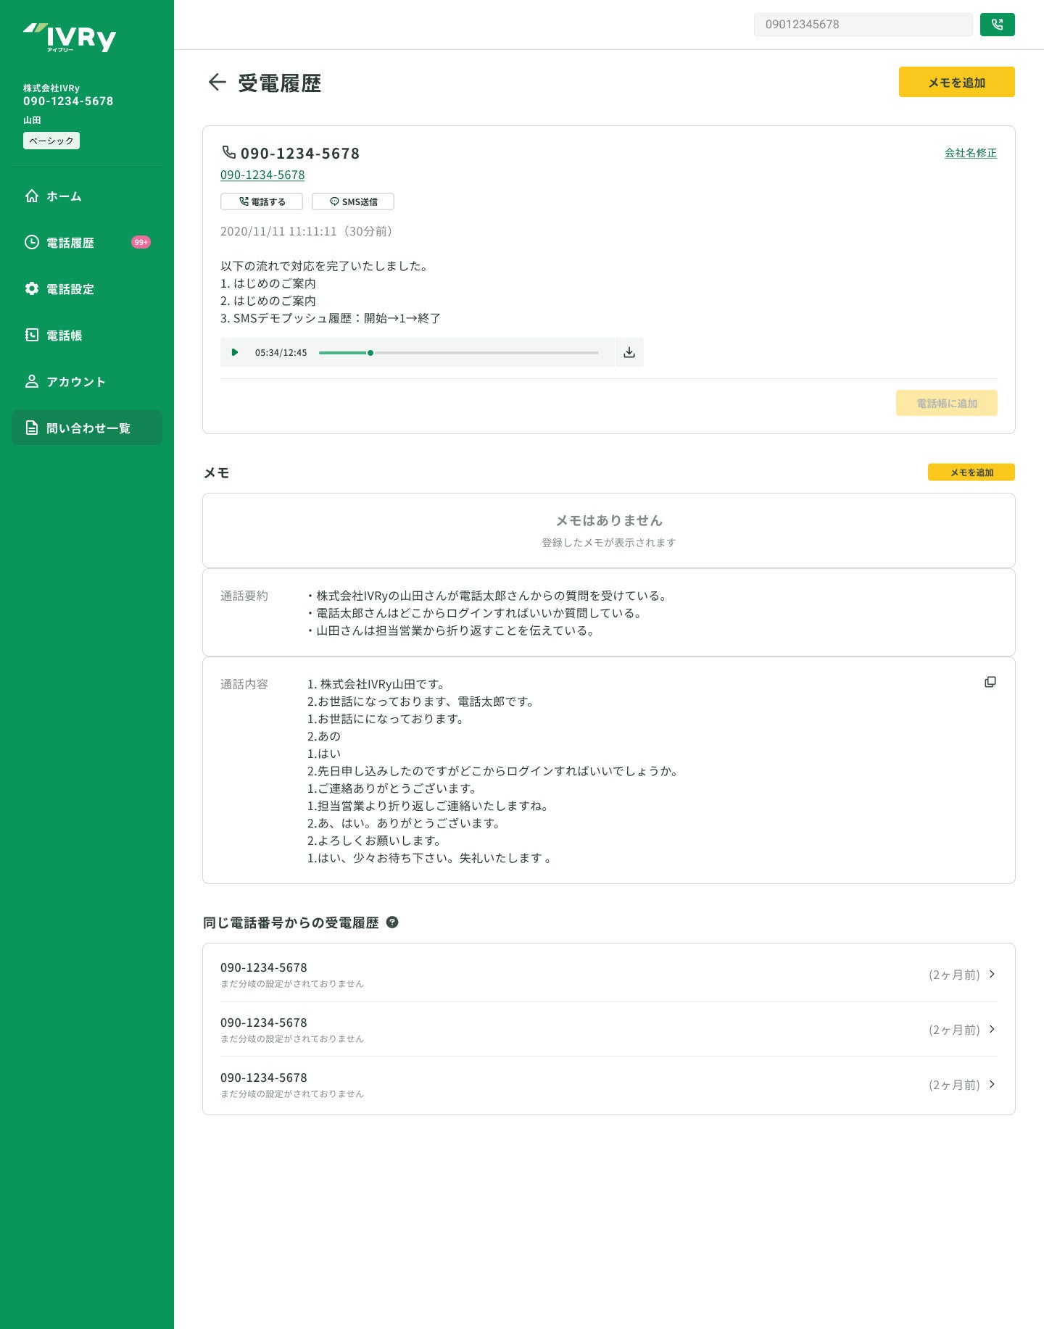Expand the second history row chevron
This screenshot has height=1329, width=1044.
coord(992,1029)
